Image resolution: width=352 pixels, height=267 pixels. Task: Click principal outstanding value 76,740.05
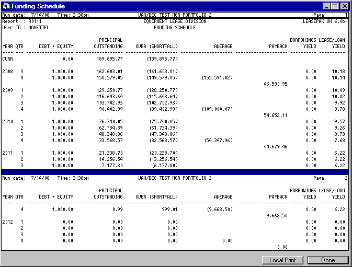point(111,122)
